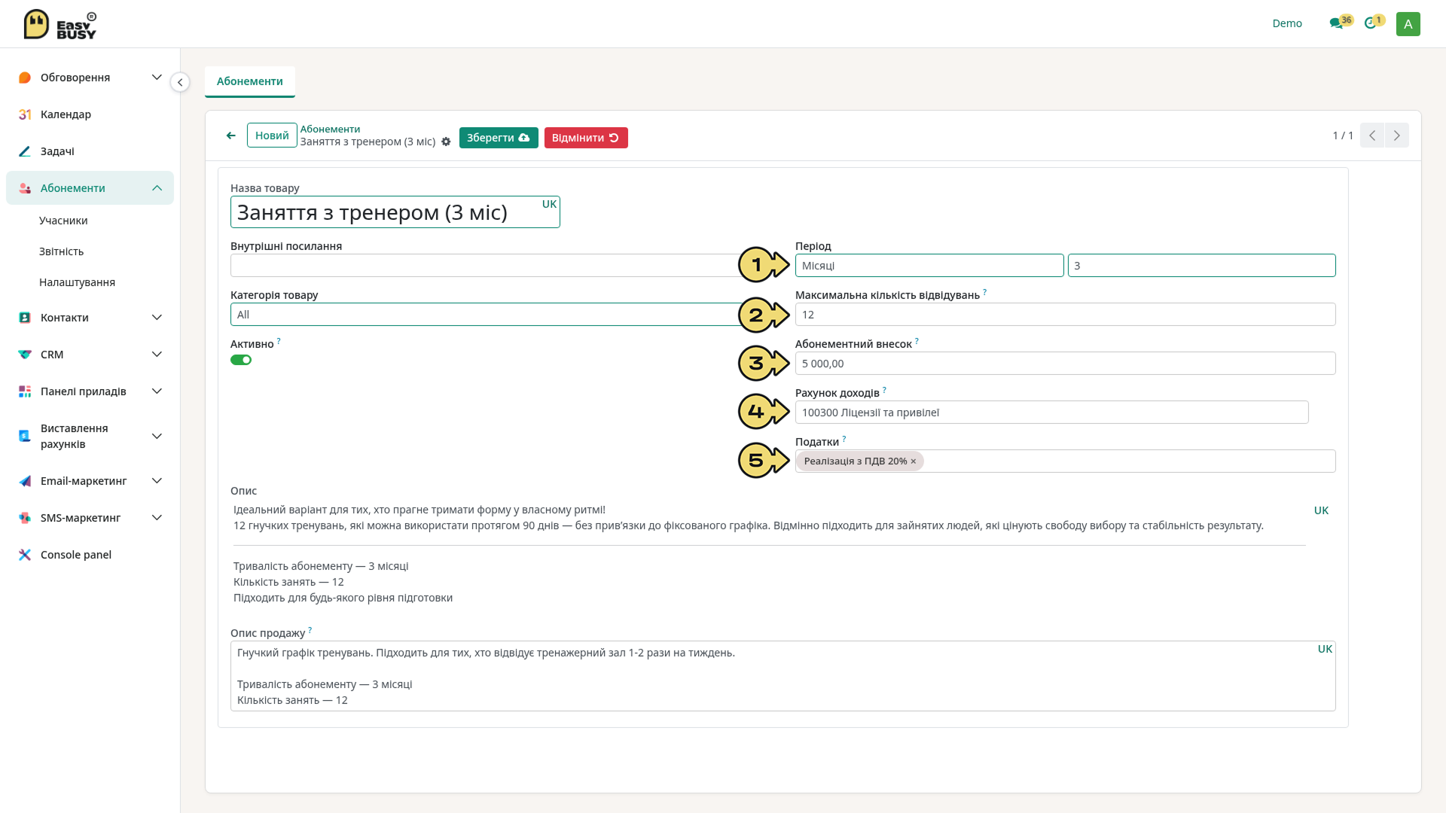Image resolution: width=1446 pixels, height=813 pixels.
Task: Select the Абонементи tab at top
Action: pos(250,81)
